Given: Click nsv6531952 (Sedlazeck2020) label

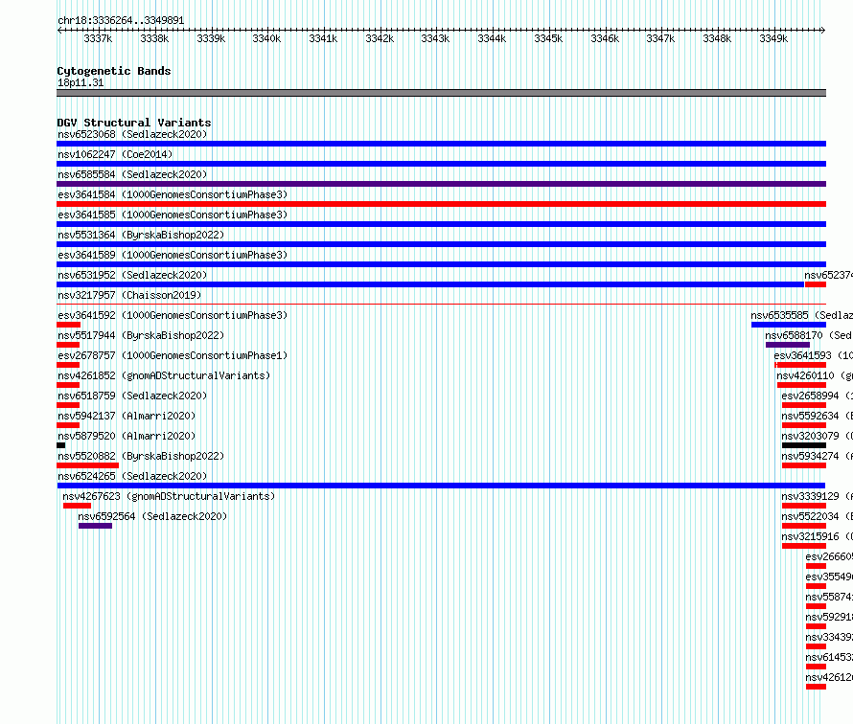Looking at the screenshot, I should point(132,275).
